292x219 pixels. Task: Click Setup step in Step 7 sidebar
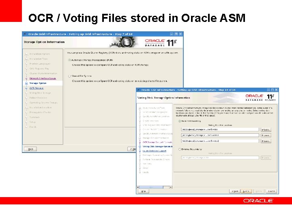click(32, 122)
